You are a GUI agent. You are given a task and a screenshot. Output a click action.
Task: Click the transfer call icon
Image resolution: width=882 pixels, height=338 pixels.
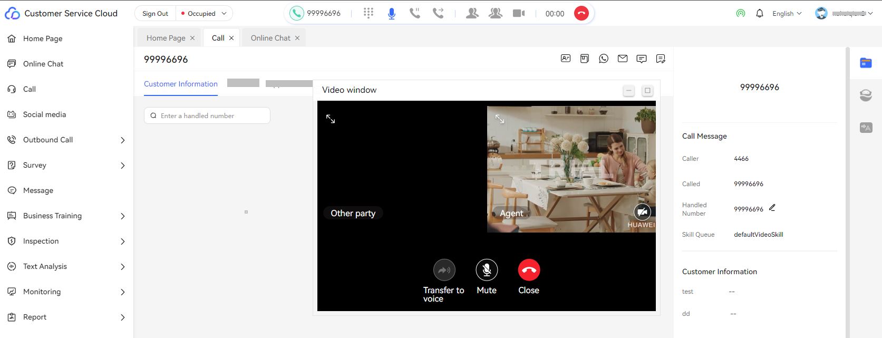click(438, 13)
